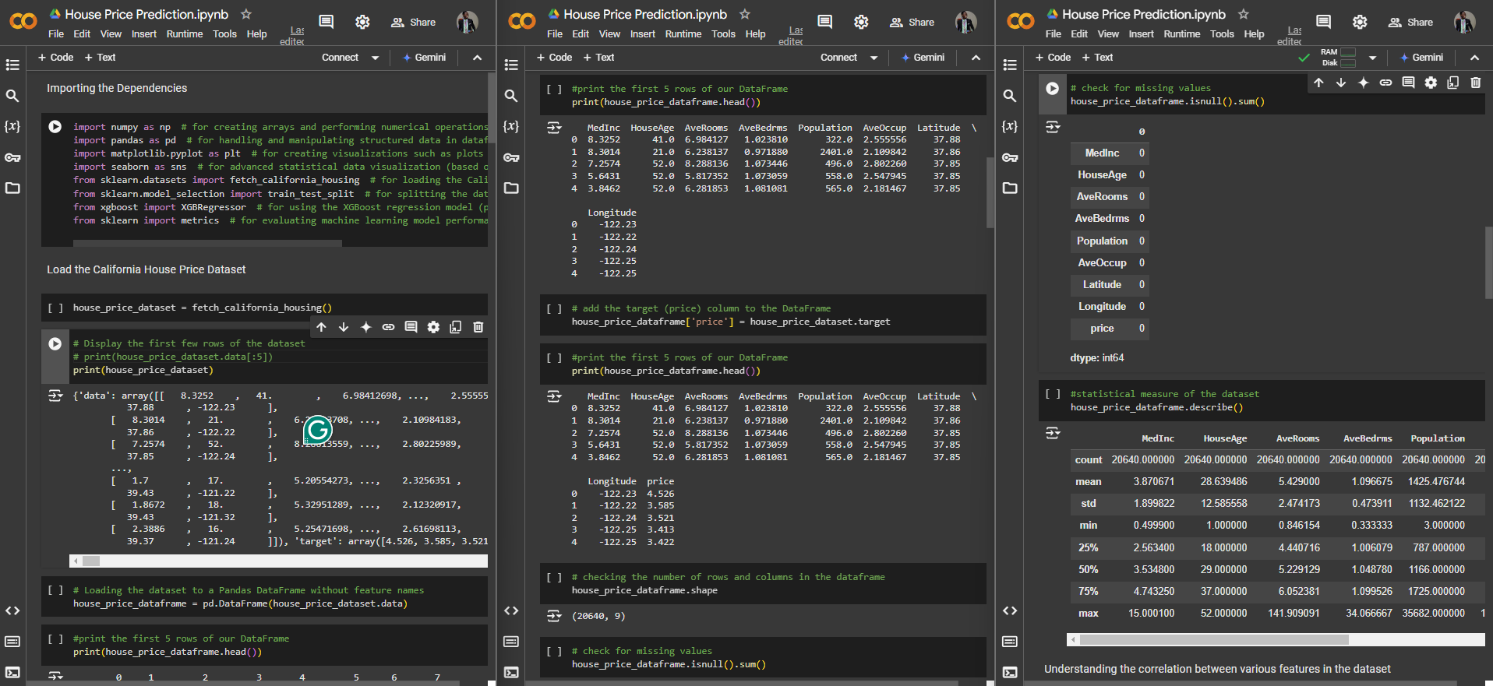Viewport: 1493px width, 686px height.
Task: Click Connect button in the middle window
Action: click(838, 58)
